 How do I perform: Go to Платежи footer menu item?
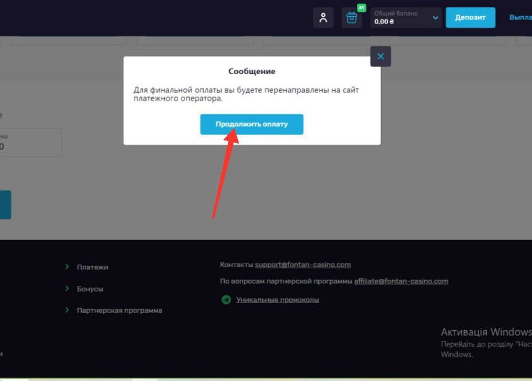click(x=92, y=267)
